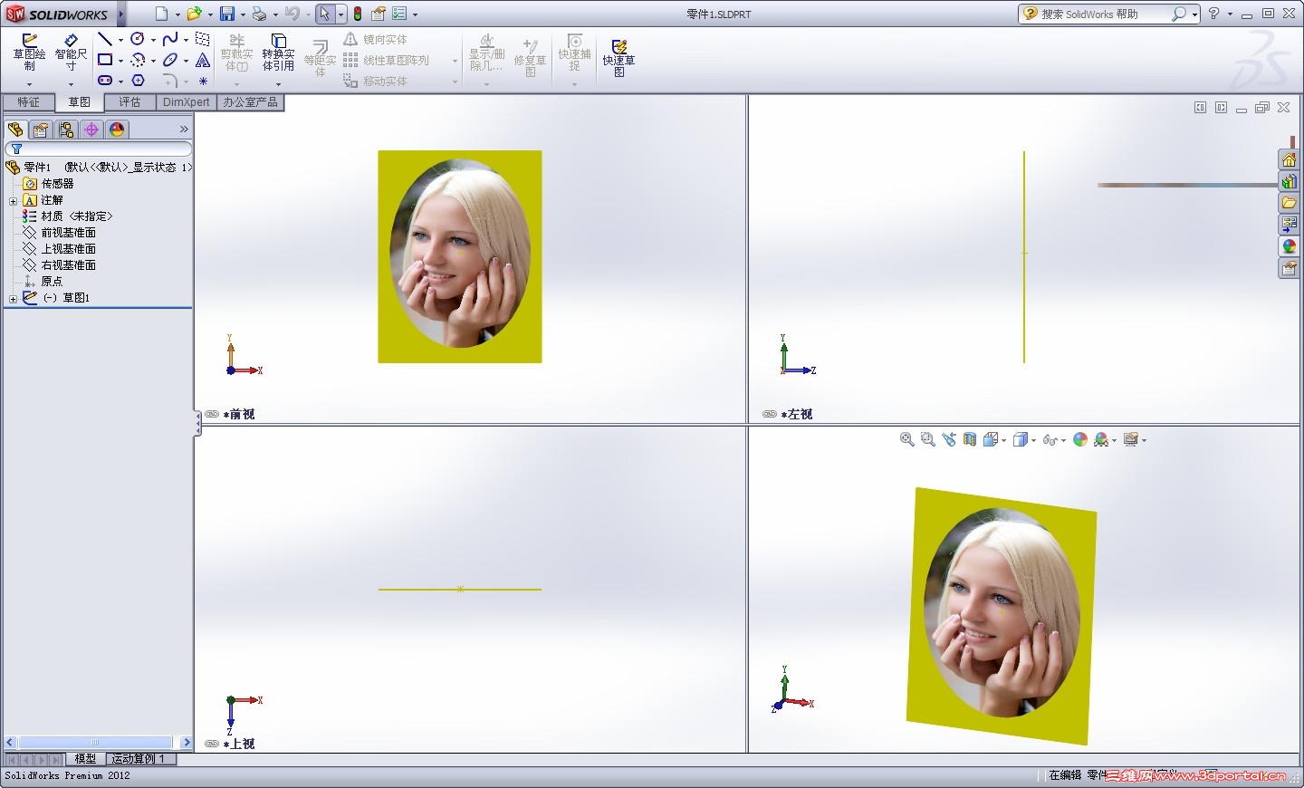The width and height of the screenshot is (1304, 788).
Task: Select the sketch Text tool
Action: [203, 60]
